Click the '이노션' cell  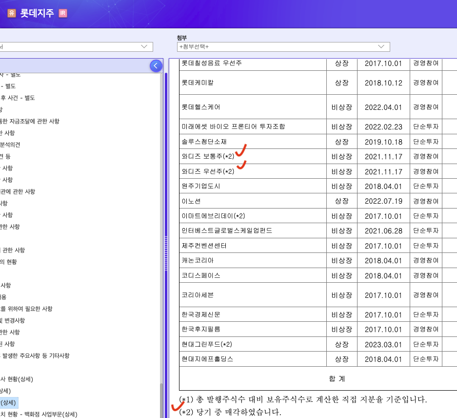[253, 201]
